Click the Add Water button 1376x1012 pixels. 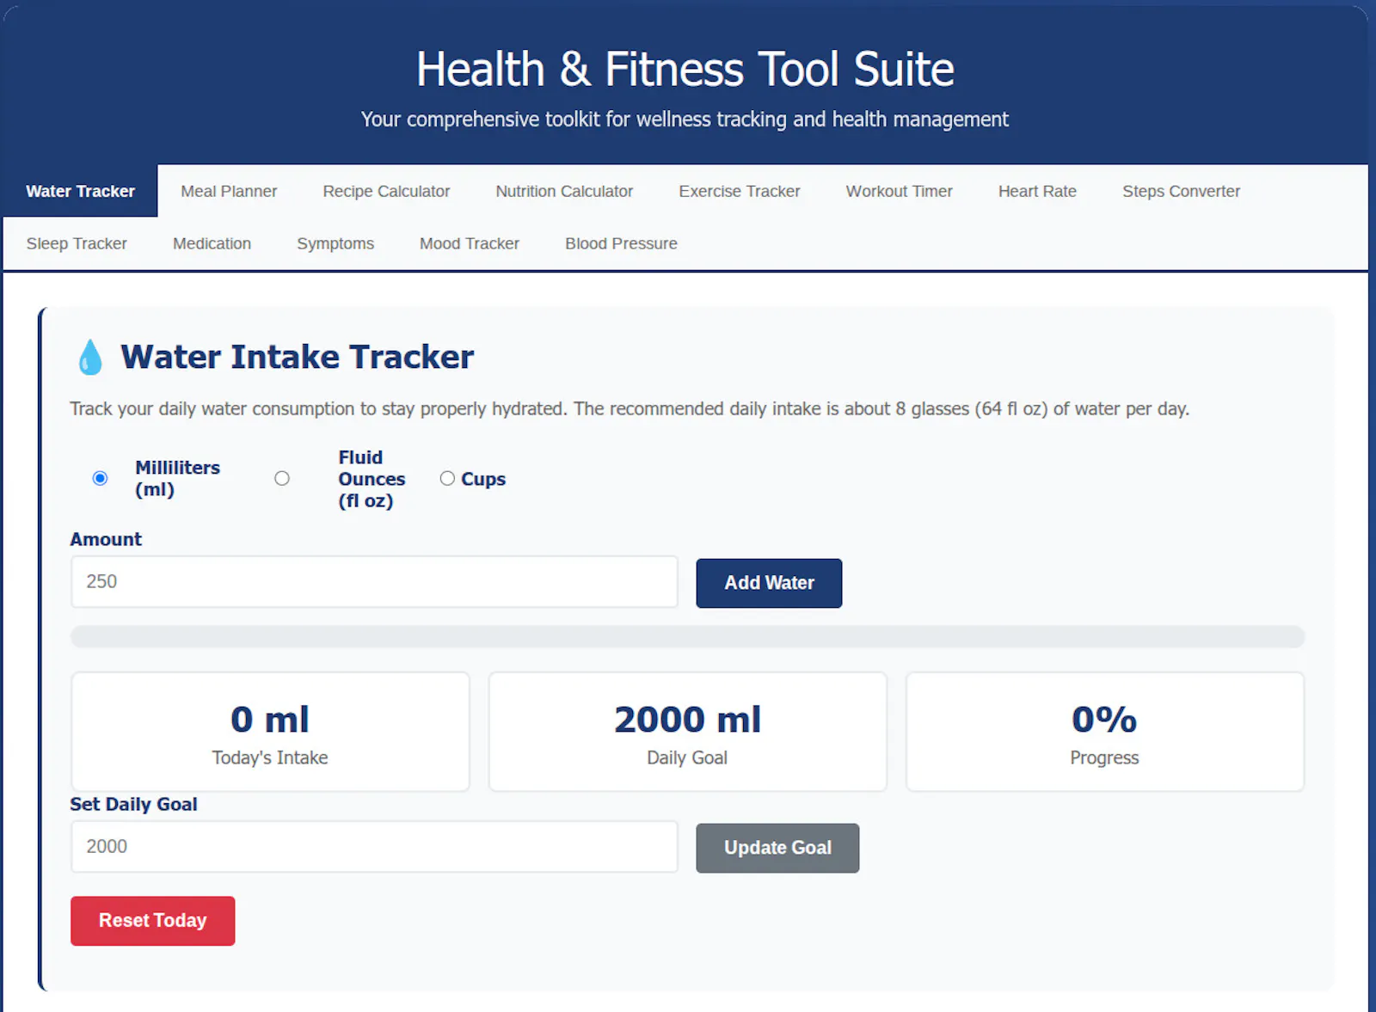769,583
